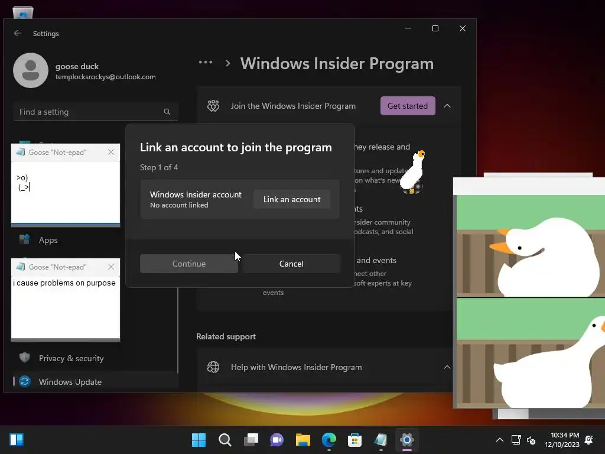Launch Microsoft Edge from taskbar

328,440
